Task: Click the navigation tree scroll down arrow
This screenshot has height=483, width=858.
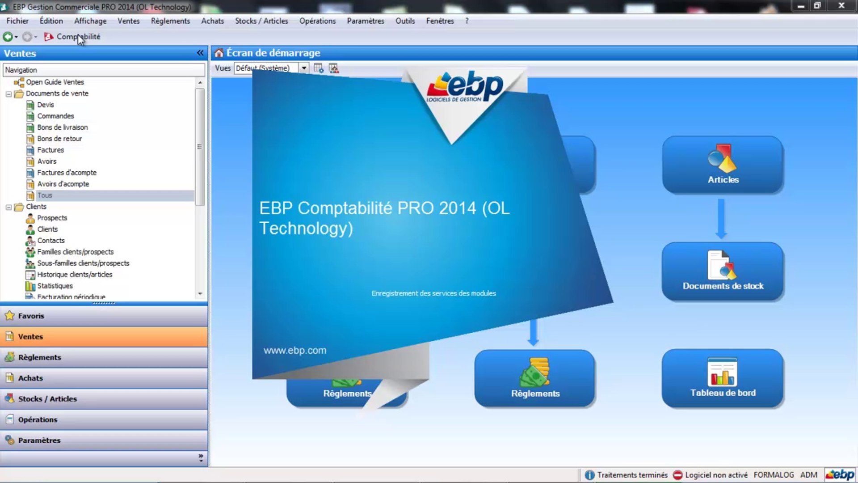Action: pyautogui.click(x=200, y=294)
